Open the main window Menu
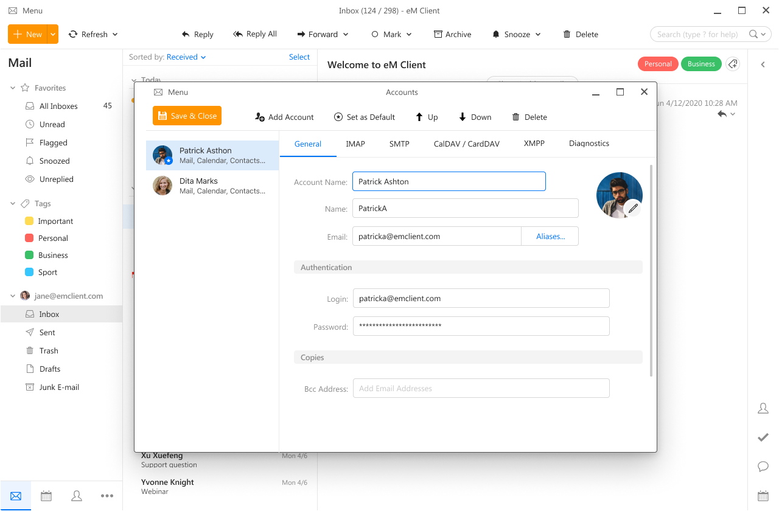This screenshot has width=779, height=511. tap(26, 11)
